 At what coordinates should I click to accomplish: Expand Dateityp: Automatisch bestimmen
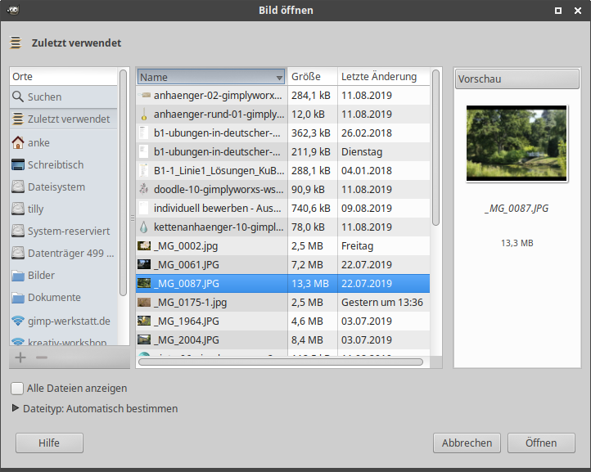[16, 408]
